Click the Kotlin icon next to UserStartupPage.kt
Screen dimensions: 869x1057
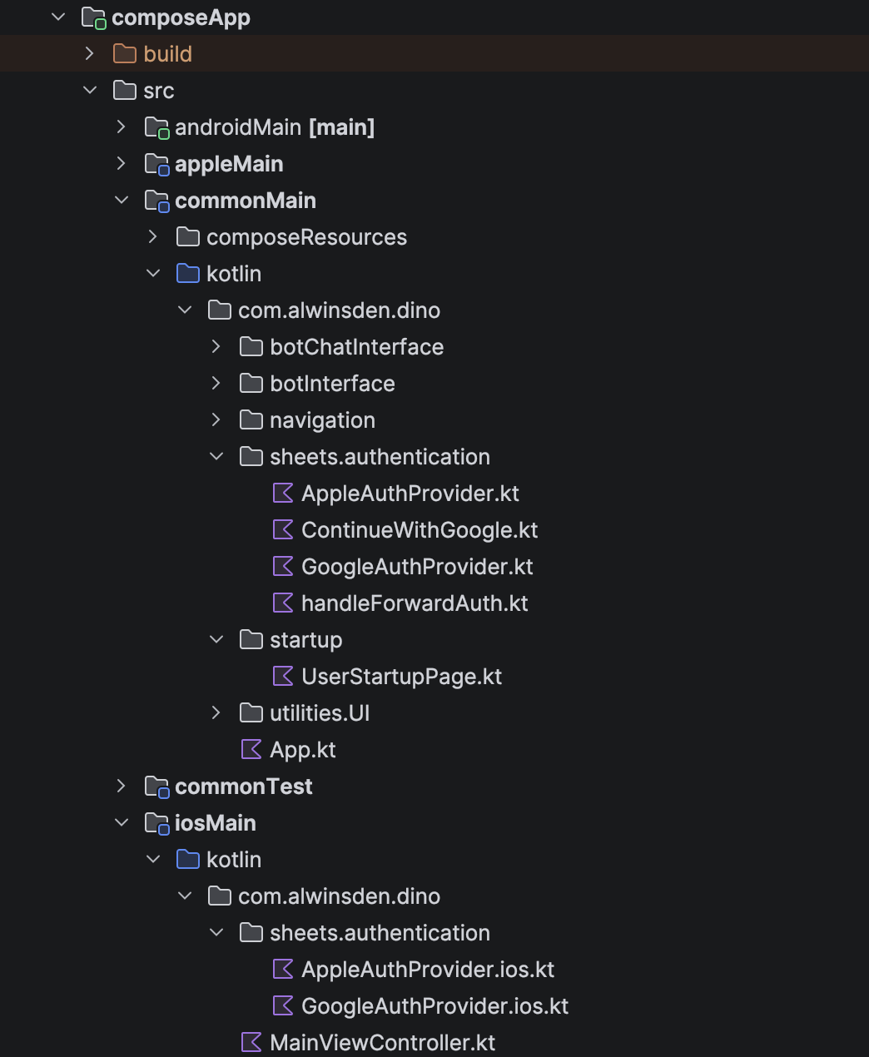282,676
